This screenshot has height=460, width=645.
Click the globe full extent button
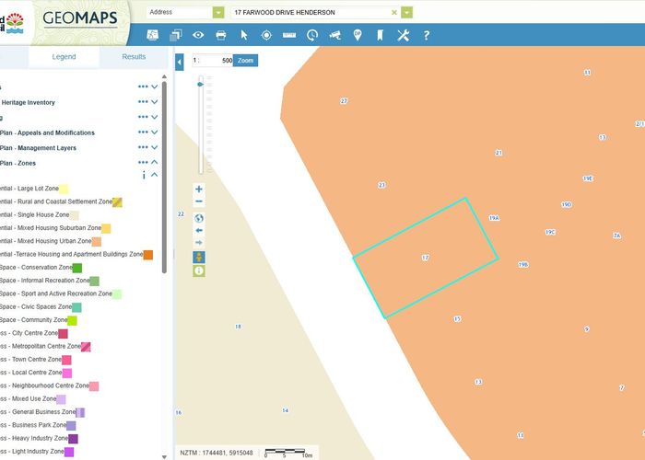pyautogui.click(x=199, y=218)
